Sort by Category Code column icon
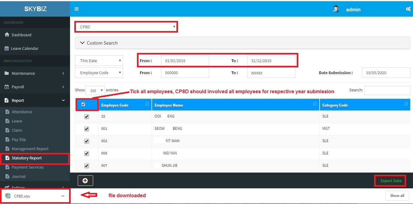This screenshot has height=204, width=413. click(x=406, y=104)
